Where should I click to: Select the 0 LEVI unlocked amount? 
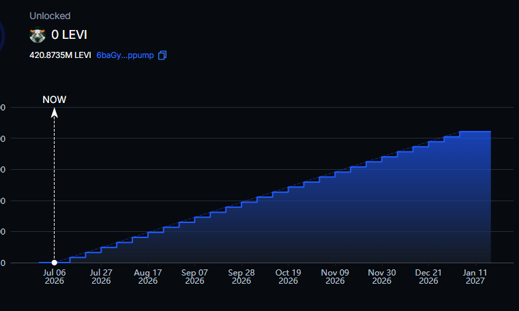69,35
